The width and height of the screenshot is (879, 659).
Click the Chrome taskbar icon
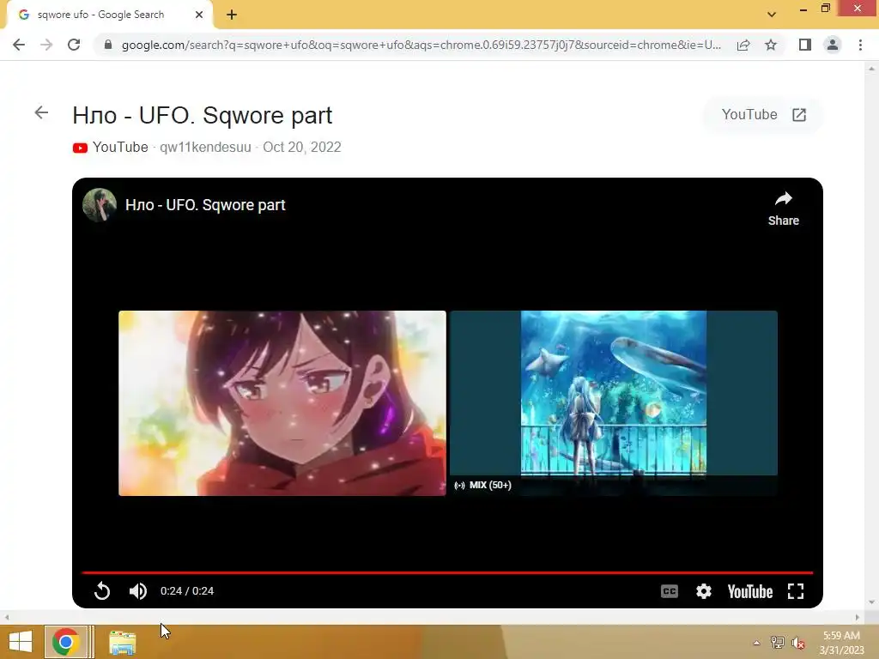tap(66, 642)
